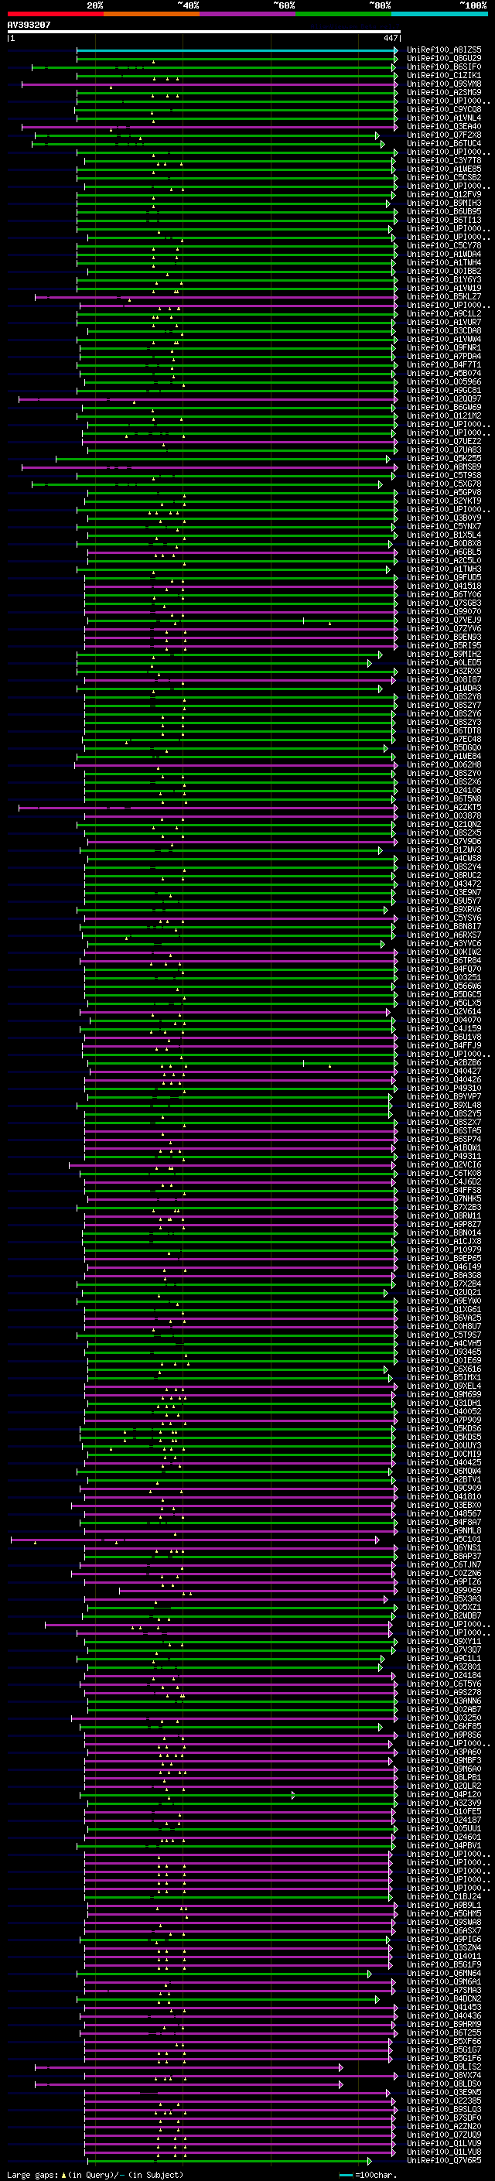The image size is (495, 2181).
Task: Open hit UniRef100_A1VNL4
Action: [x=444, y=118]
